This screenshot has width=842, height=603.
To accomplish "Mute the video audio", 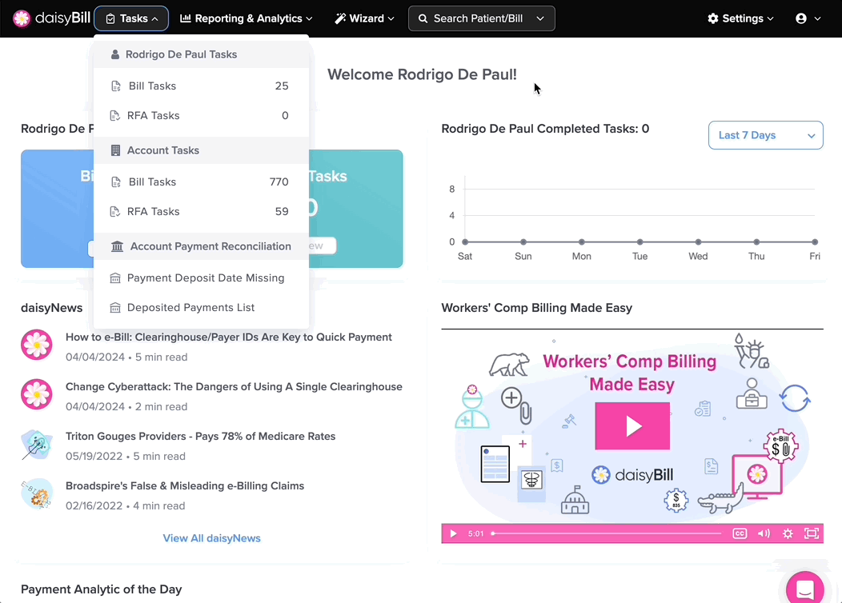I will (x=763, y=533).
